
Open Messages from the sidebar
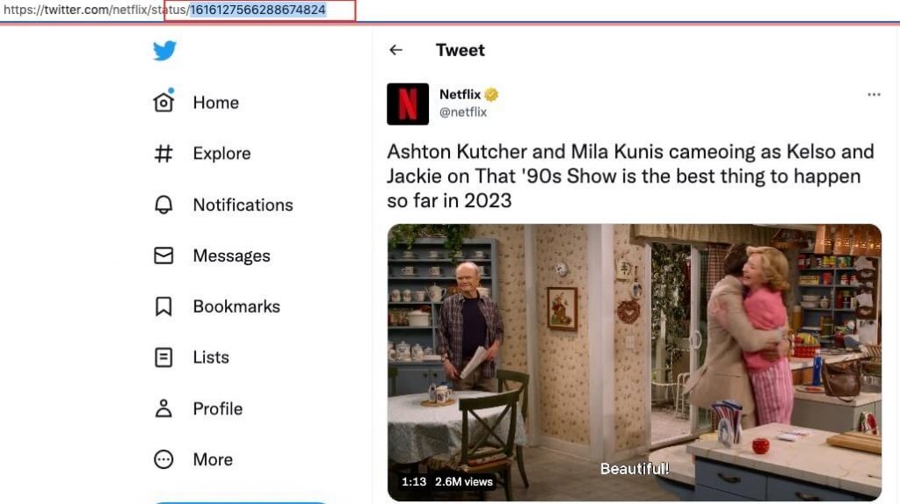click(231, 256)
